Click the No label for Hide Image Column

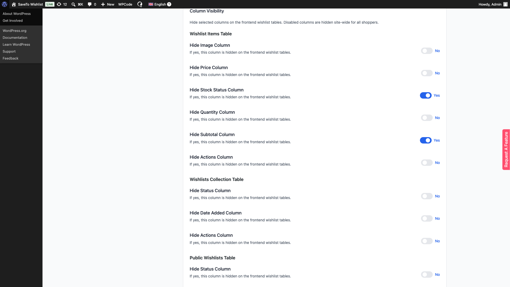437,51
